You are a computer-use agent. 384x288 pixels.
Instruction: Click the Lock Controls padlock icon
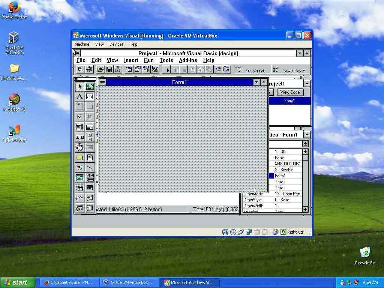click(x=118, y=69)
